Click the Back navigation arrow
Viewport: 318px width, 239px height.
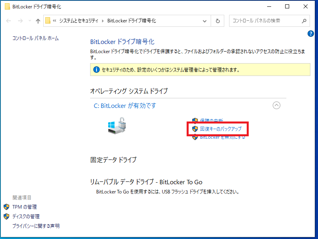8,21
